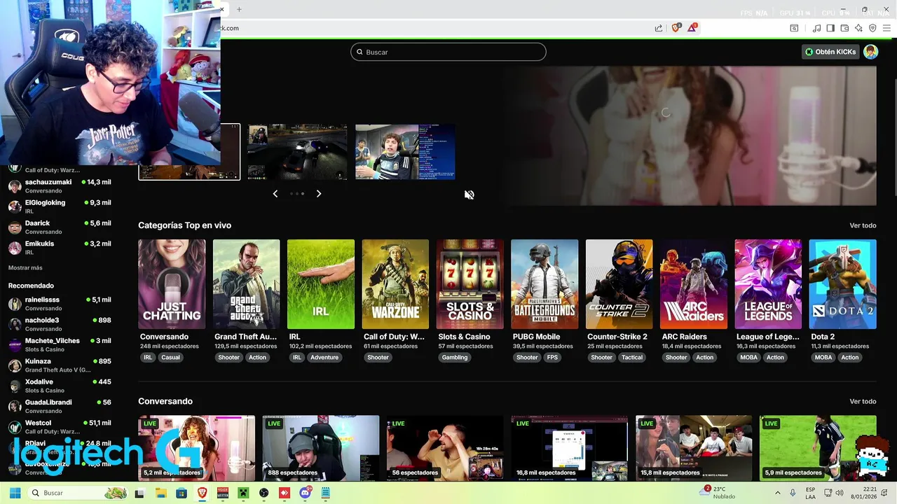Screen dimensions: 897x504
Task: Open Emikukis channel in sidebar
Action: tap(60, 247)
